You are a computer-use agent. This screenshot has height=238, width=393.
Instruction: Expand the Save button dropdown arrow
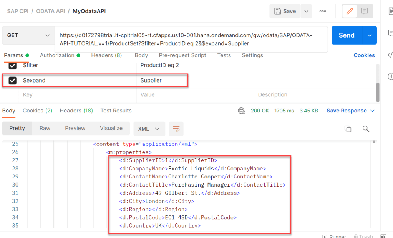coord(306,11)
